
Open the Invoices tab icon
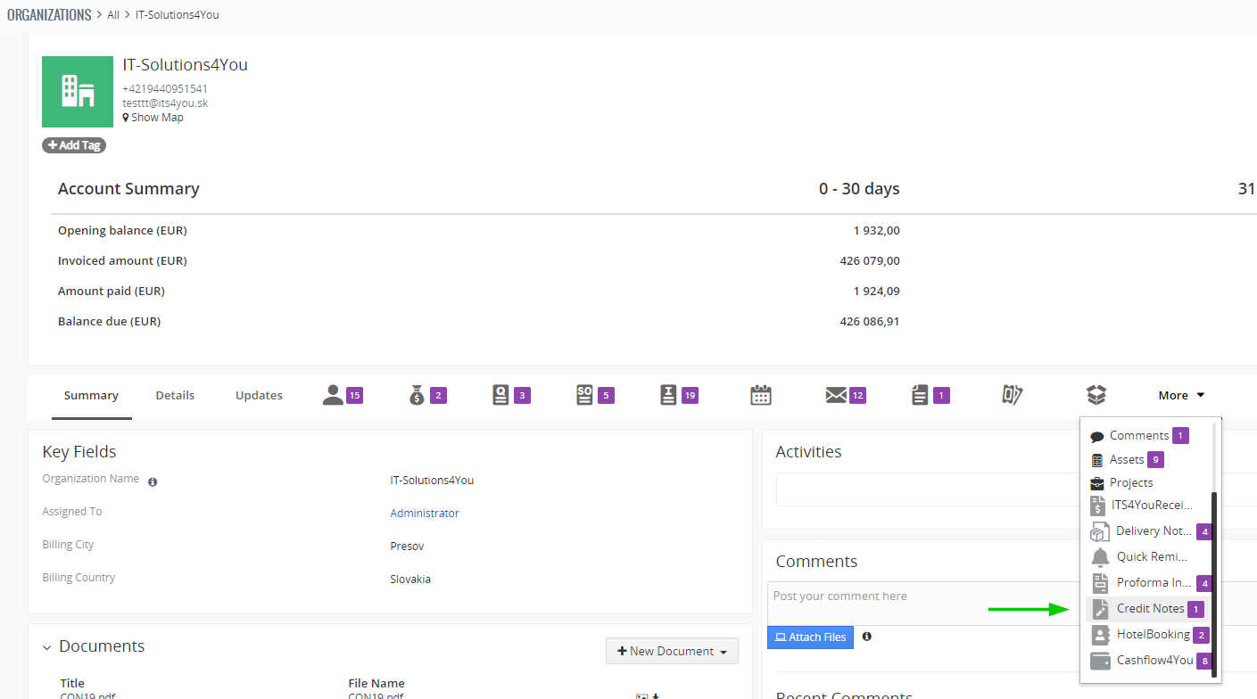(x=668, y=395)
